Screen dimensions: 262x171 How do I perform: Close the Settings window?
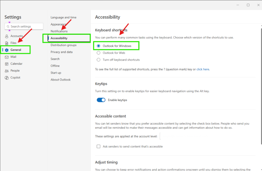click(258, 5)
